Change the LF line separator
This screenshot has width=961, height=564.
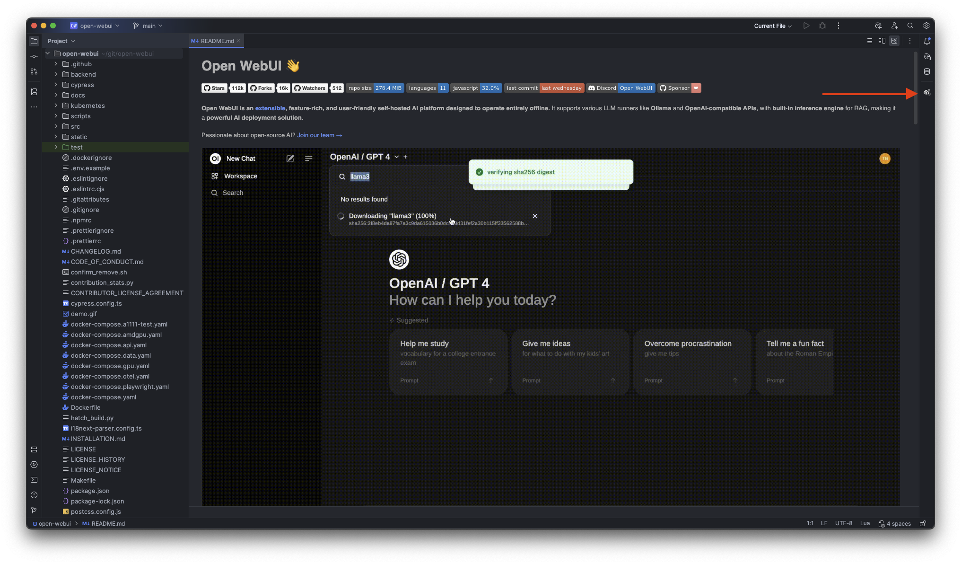click(x=824, y=523)
